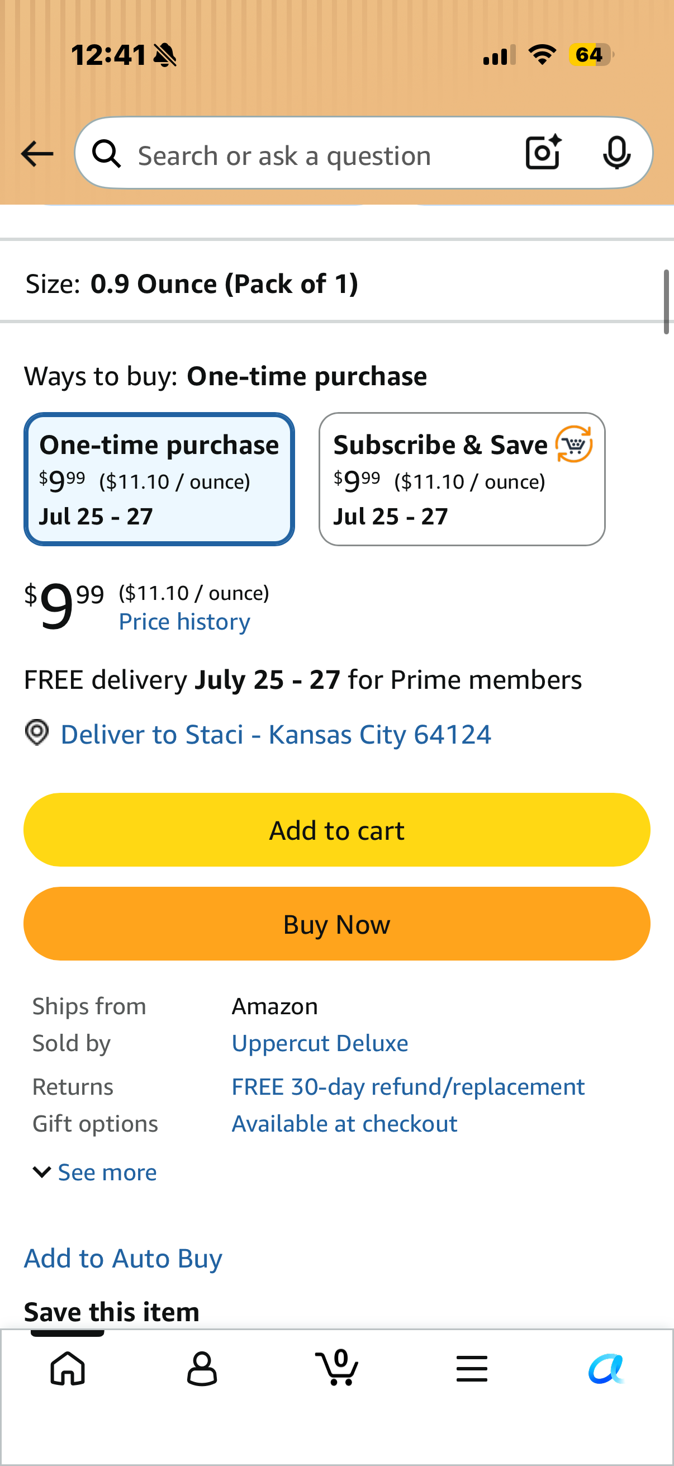Tap Add to Auto Buy link
Image resolution: width=674 pixels, height=1466 pixels.
(x=123, y=1258)
